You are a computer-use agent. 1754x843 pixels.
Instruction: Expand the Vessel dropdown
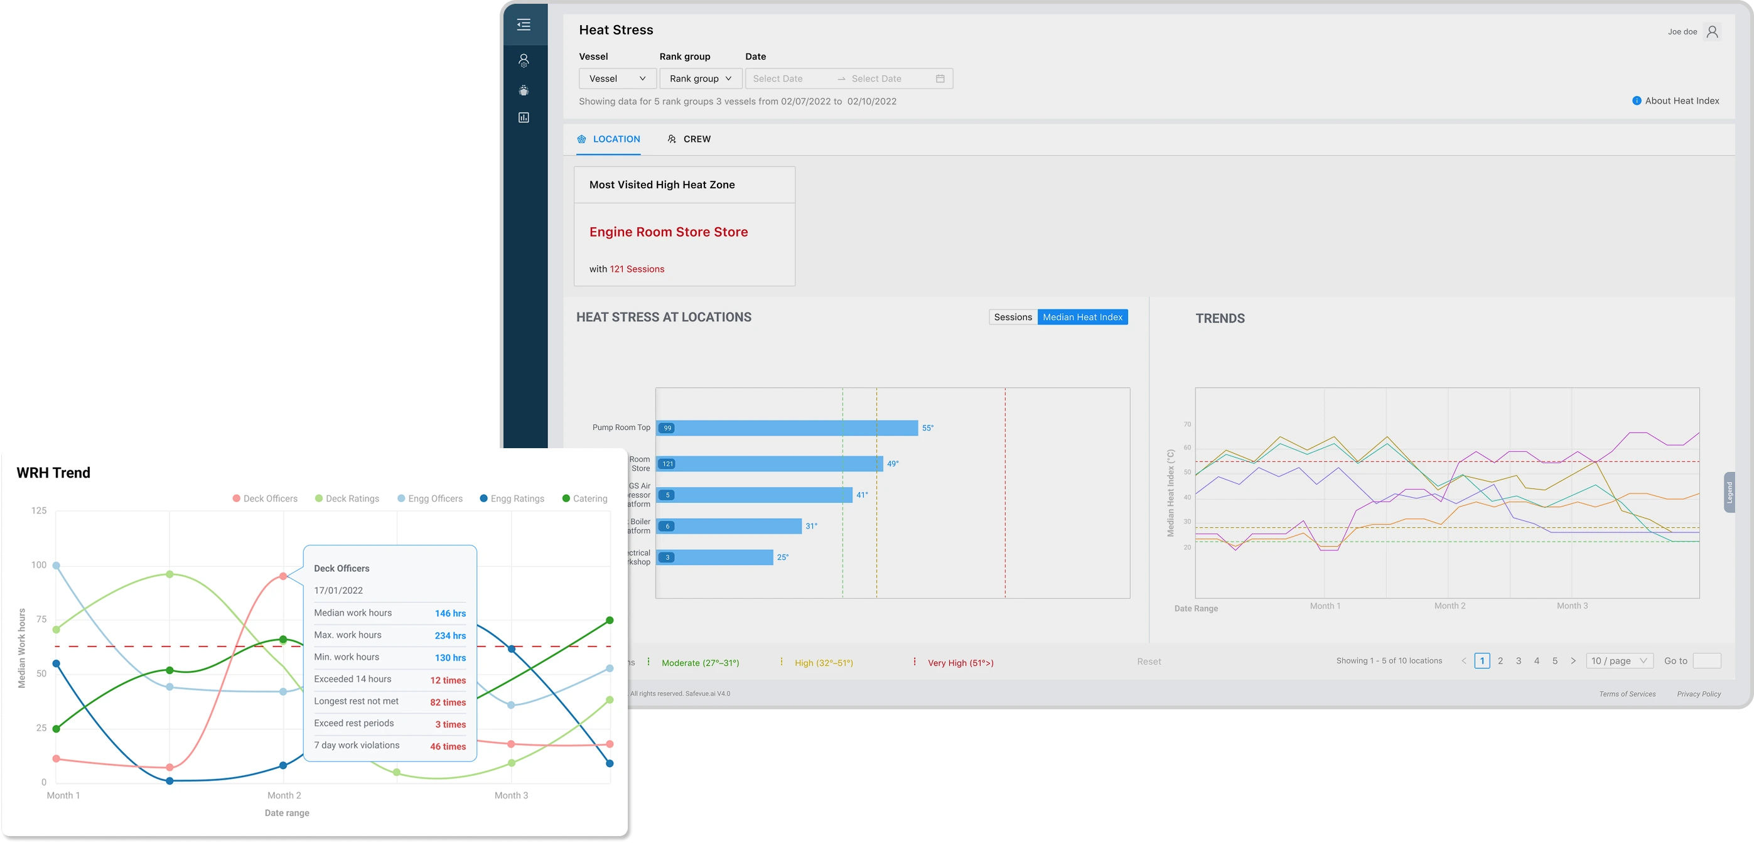[617, 79]
